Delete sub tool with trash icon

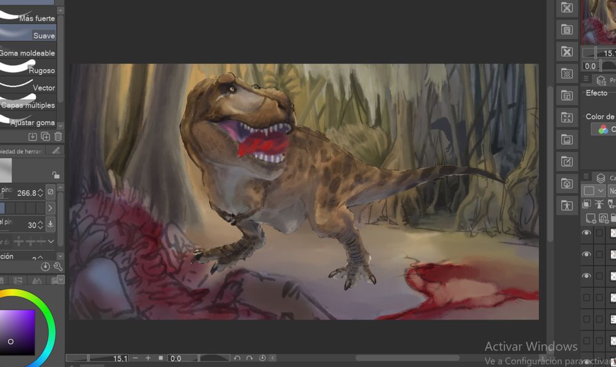click(x=58, y=136)
